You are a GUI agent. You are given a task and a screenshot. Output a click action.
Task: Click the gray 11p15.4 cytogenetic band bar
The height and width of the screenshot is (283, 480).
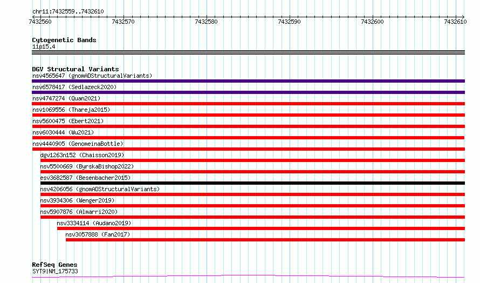click(x=248, y=52)
